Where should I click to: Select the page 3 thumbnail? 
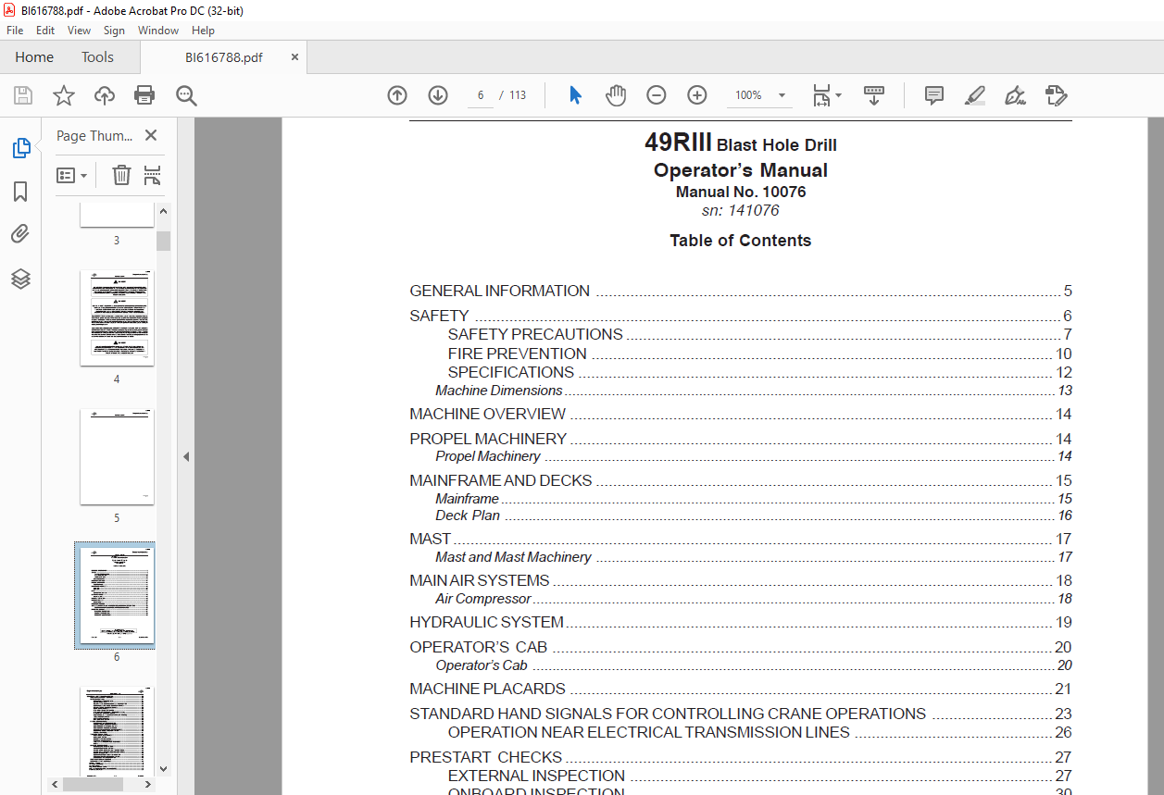coord(117,215)
